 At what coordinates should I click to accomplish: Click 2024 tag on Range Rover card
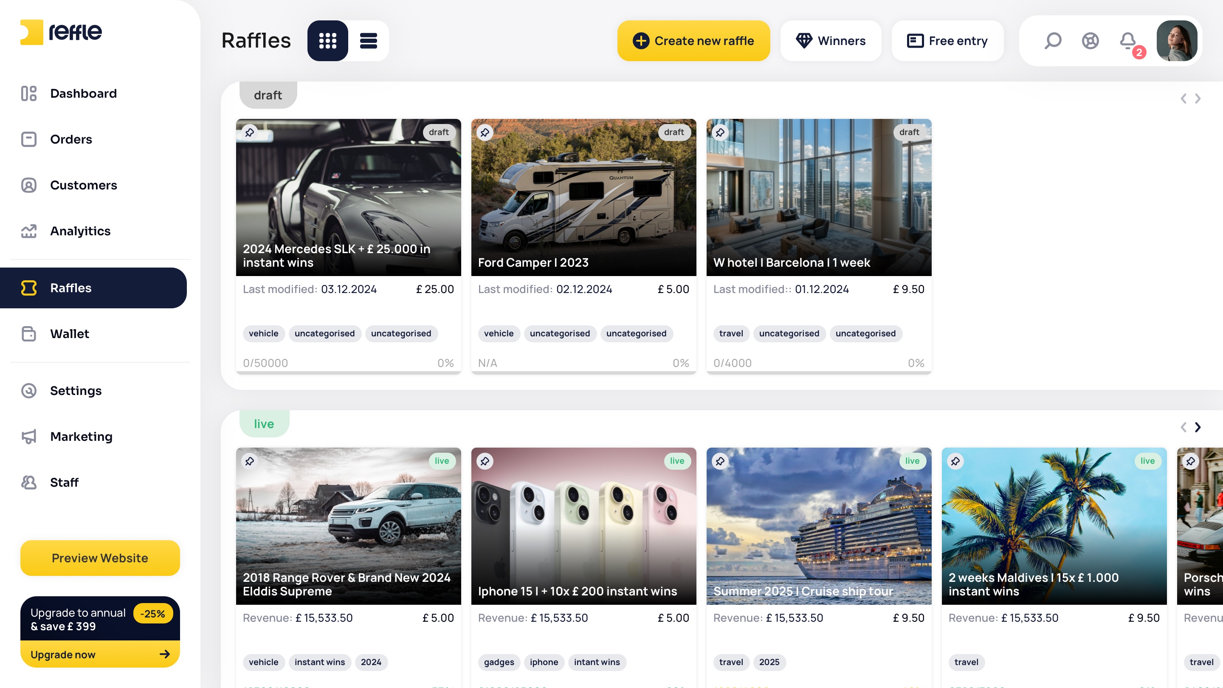[x=371, y=662]
